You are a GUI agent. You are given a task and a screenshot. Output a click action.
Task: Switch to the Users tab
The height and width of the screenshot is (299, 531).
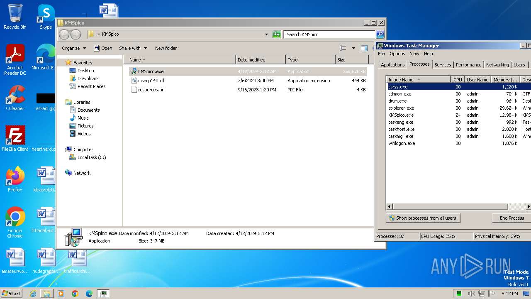point(519,65)
